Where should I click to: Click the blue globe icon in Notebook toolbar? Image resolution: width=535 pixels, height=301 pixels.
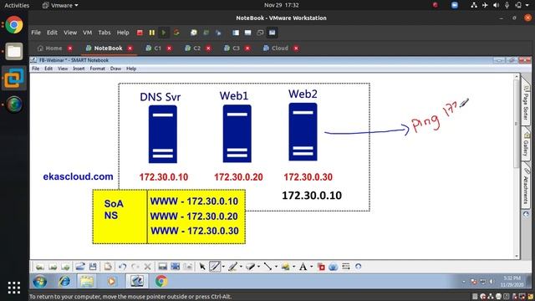(334, 267)
